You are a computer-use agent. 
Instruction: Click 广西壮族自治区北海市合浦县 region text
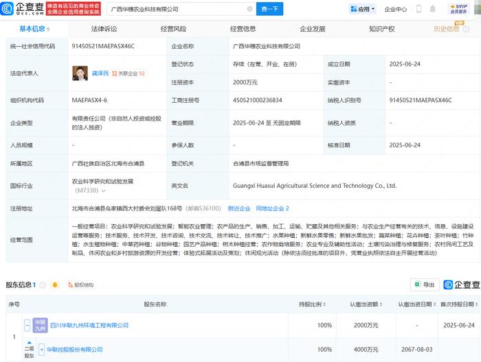click(x=108, y=163)
